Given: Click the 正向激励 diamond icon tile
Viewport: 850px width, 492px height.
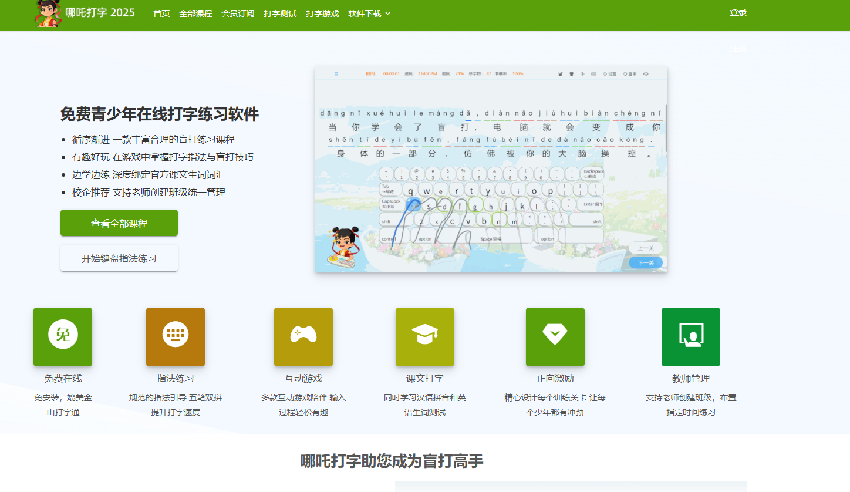Looking at the screenshot, I should (555, 337).
